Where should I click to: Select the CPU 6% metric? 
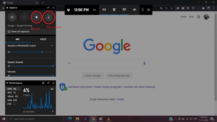click(x=13, y=89)
